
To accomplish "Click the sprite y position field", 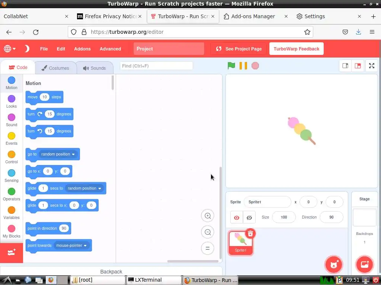I will [x=334, y=202].
